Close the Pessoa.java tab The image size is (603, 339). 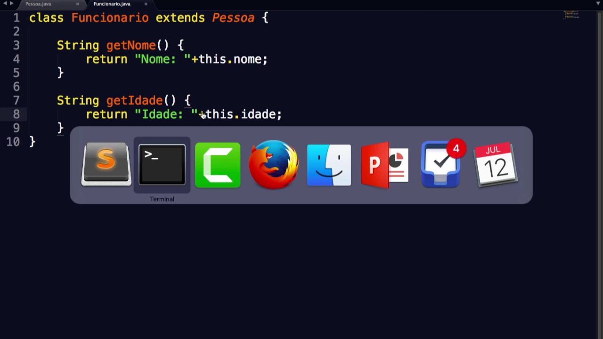coord(78,4)
